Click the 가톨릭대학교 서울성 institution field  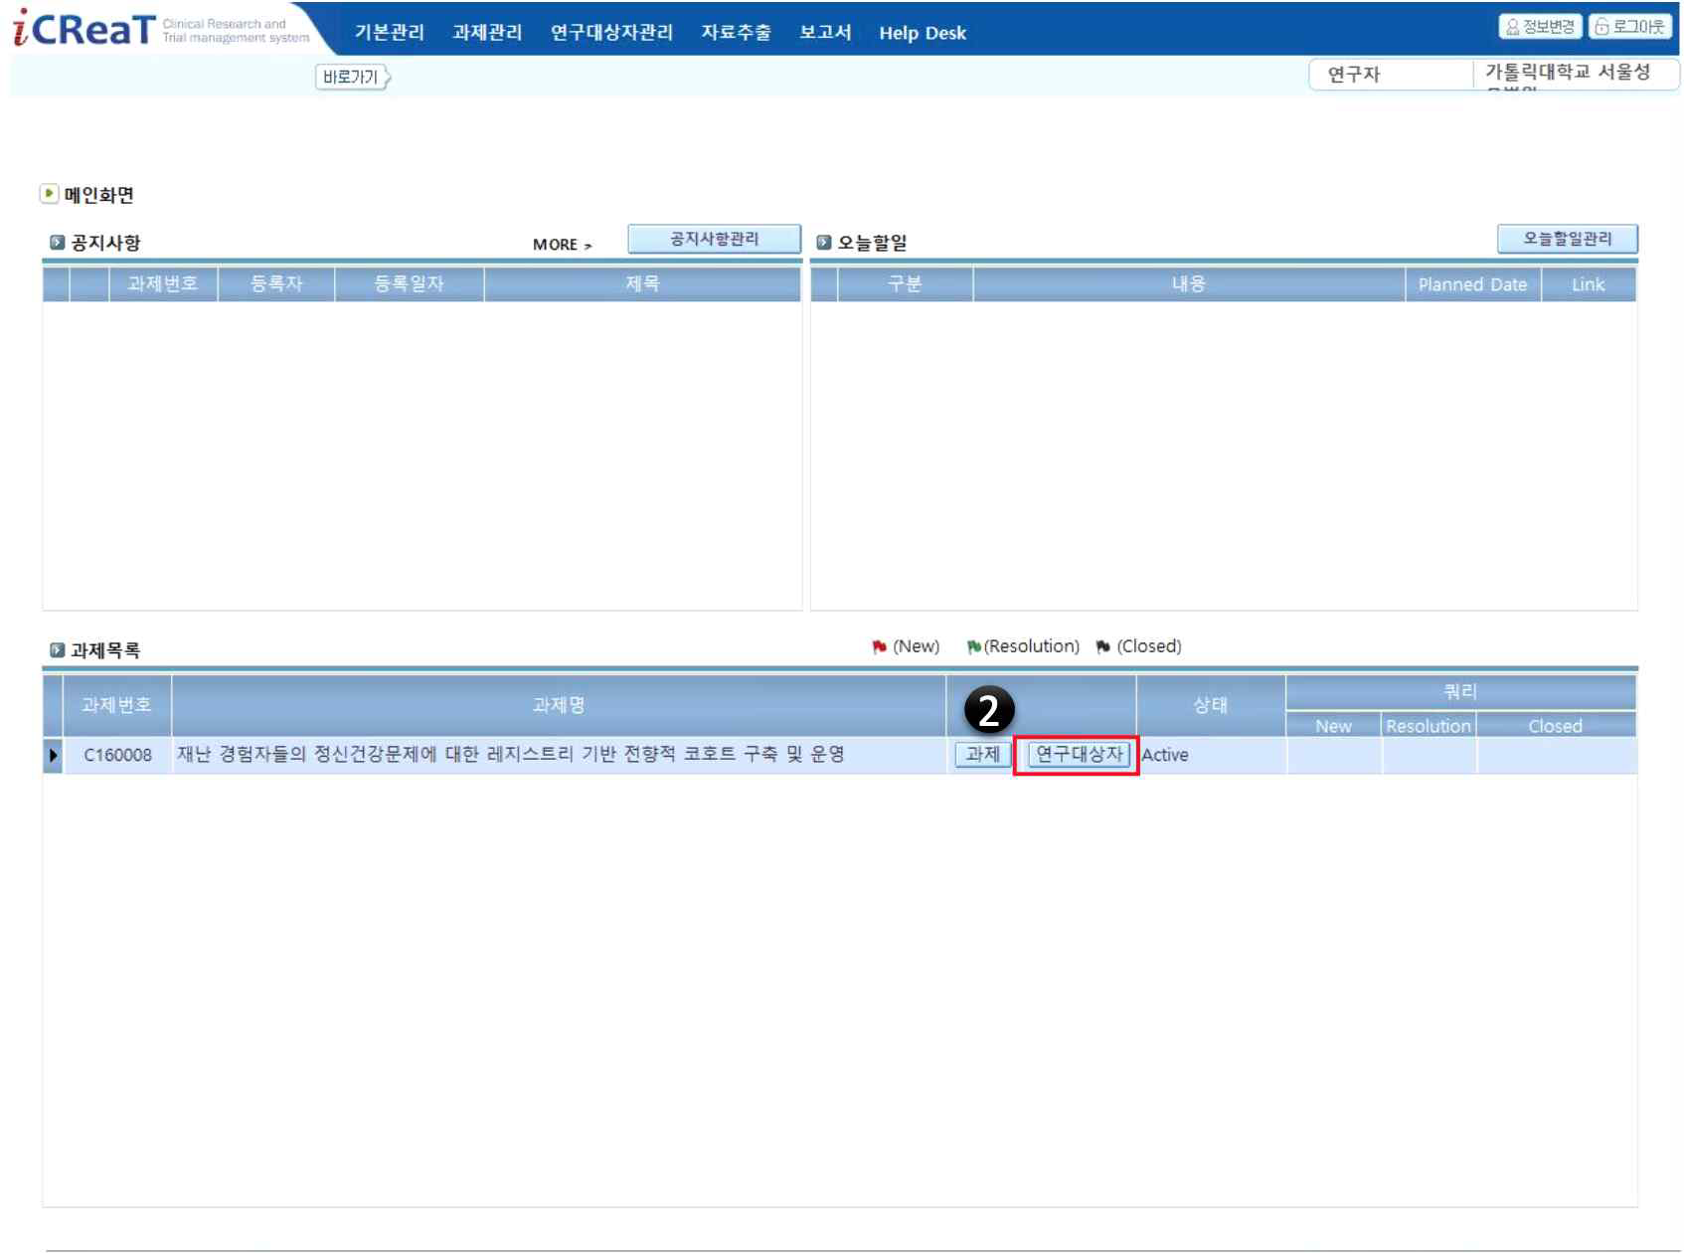point(1576,75)
